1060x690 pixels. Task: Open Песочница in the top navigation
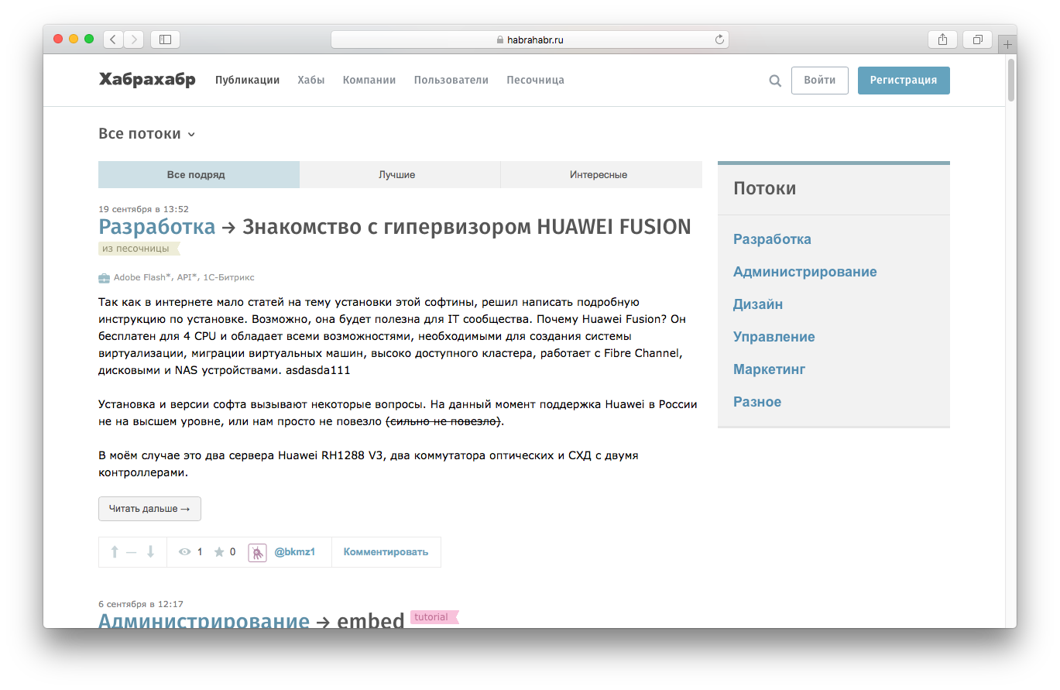(x=535, y=80)
